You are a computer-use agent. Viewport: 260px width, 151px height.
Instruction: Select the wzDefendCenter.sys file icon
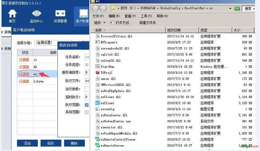tap(97, 121)
